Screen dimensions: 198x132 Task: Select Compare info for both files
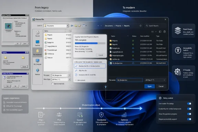point(90,75)
